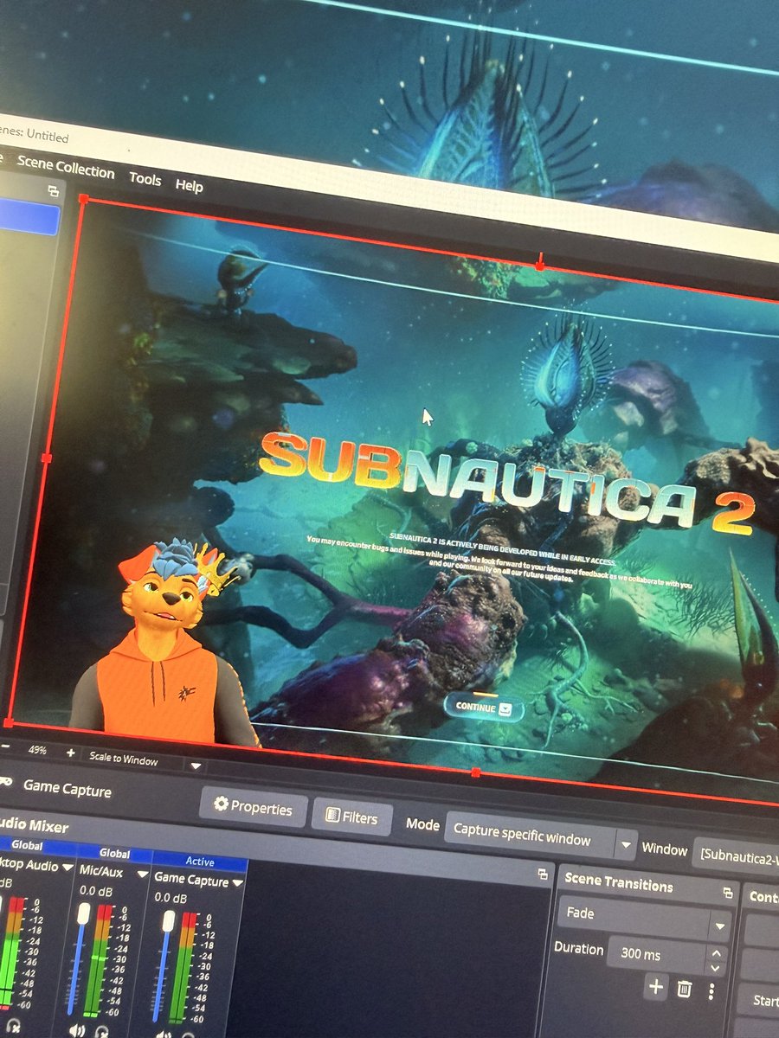Click the window title Scenes: Untitled

[35, 134]
